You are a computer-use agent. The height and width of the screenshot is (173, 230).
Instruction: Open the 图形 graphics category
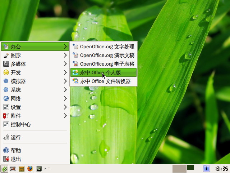coord(35,55)
